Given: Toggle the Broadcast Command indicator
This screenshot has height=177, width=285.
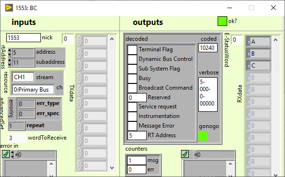Looking at the screenshot, I should tap(132, 88).
